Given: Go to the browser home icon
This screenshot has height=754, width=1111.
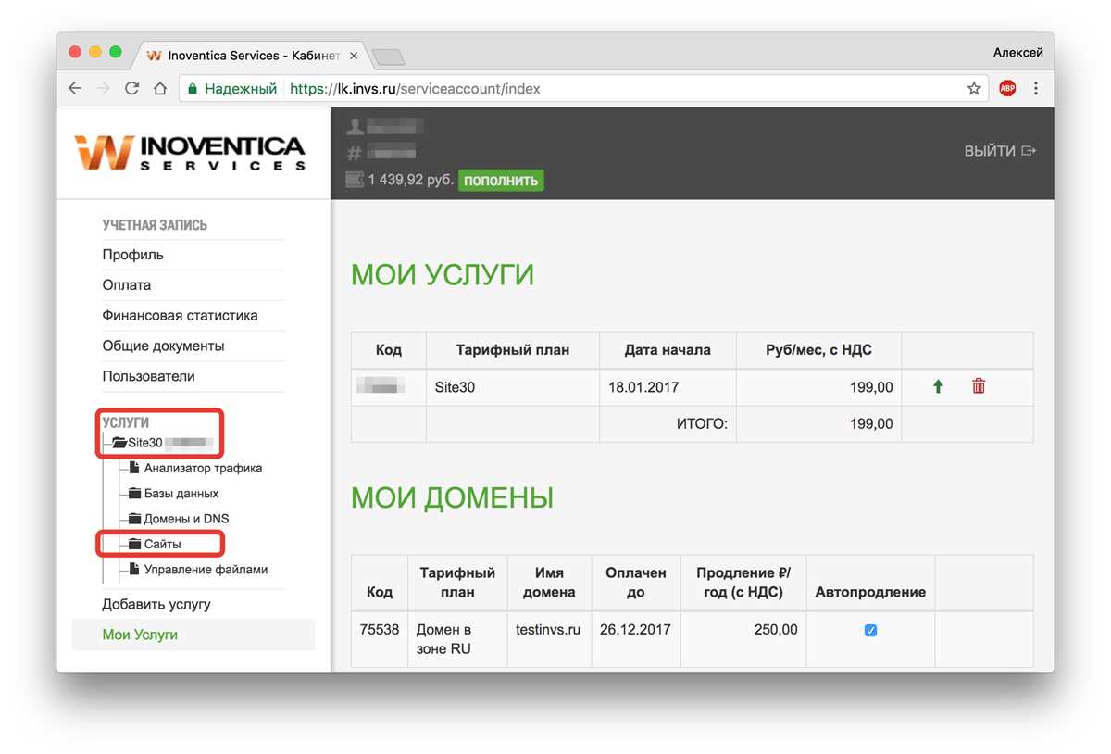Looking at the screenshot, I should 160,89.
